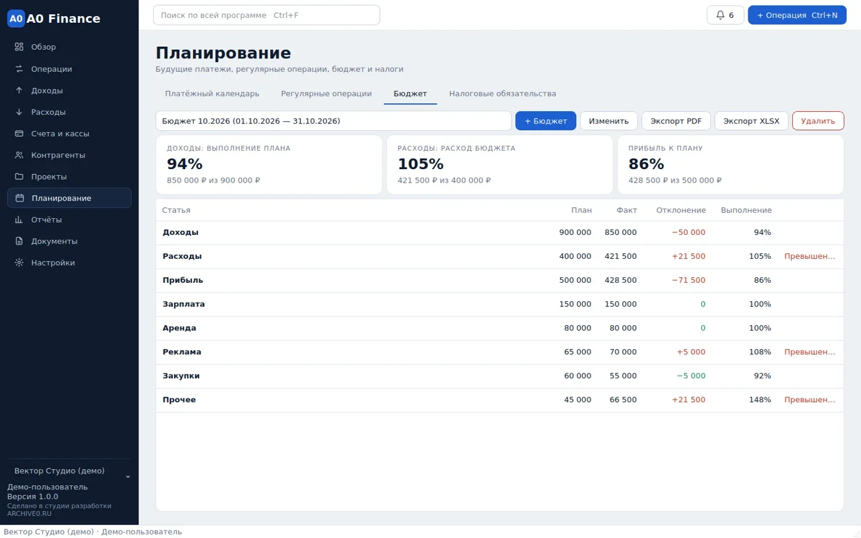Export budget with Экспорт XLSX
This screenshot has width=861, height=538.
coord(752,121)
